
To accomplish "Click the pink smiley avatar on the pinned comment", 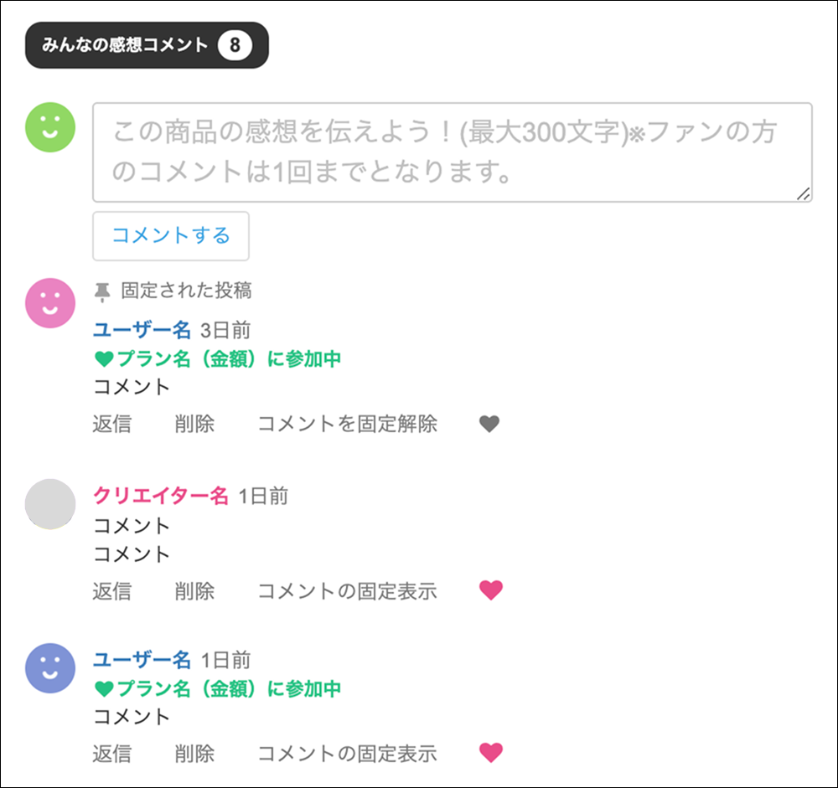I will [x=49, y=303].
